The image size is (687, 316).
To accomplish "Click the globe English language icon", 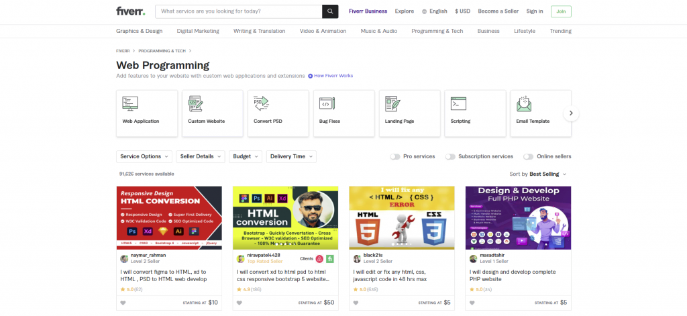I will (x=425, y=11).
